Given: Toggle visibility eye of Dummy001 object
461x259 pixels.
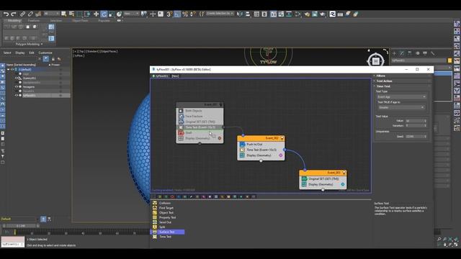Looking at the screenshot, I should pyautogui.click(x=17, y=78).
